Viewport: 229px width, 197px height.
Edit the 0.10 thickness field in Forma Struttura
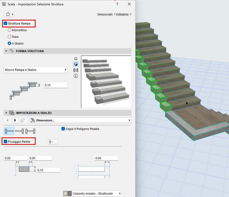56,85
